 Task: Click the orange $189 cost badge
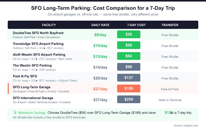(128, 89)
